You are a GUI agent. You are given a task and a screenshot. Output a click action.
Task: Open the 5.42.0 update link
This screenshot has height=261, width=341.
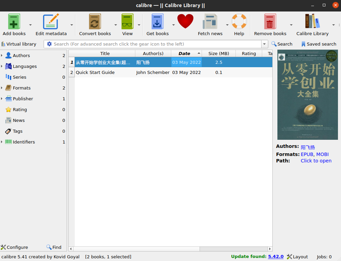point(276,256)
